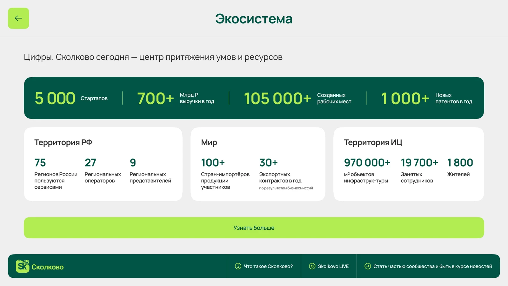
Task: Click the Мир card heading
Action: point(209,142)
